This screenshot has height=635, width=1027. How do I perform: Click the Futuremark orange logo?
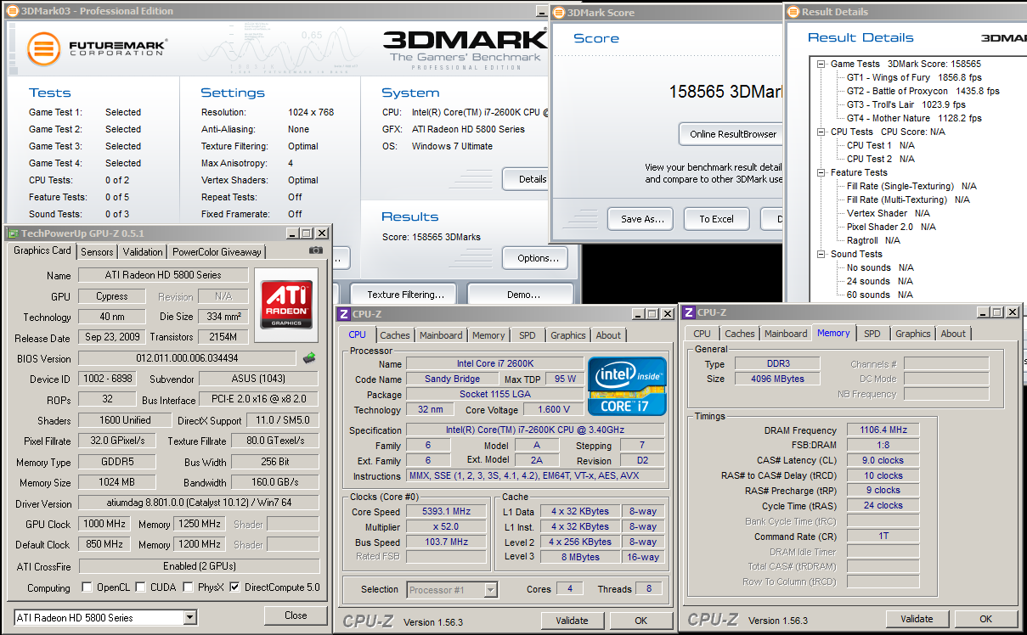point(43,49)
